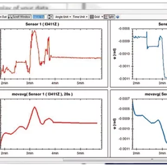167x167 pixels.
Task: Click the Zoom Out button
Action: coord(3,17)
